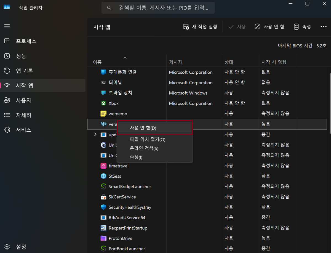
Task: Click the 사용 toolbar button
Action: pyautogui.click(x=237, y=27)
